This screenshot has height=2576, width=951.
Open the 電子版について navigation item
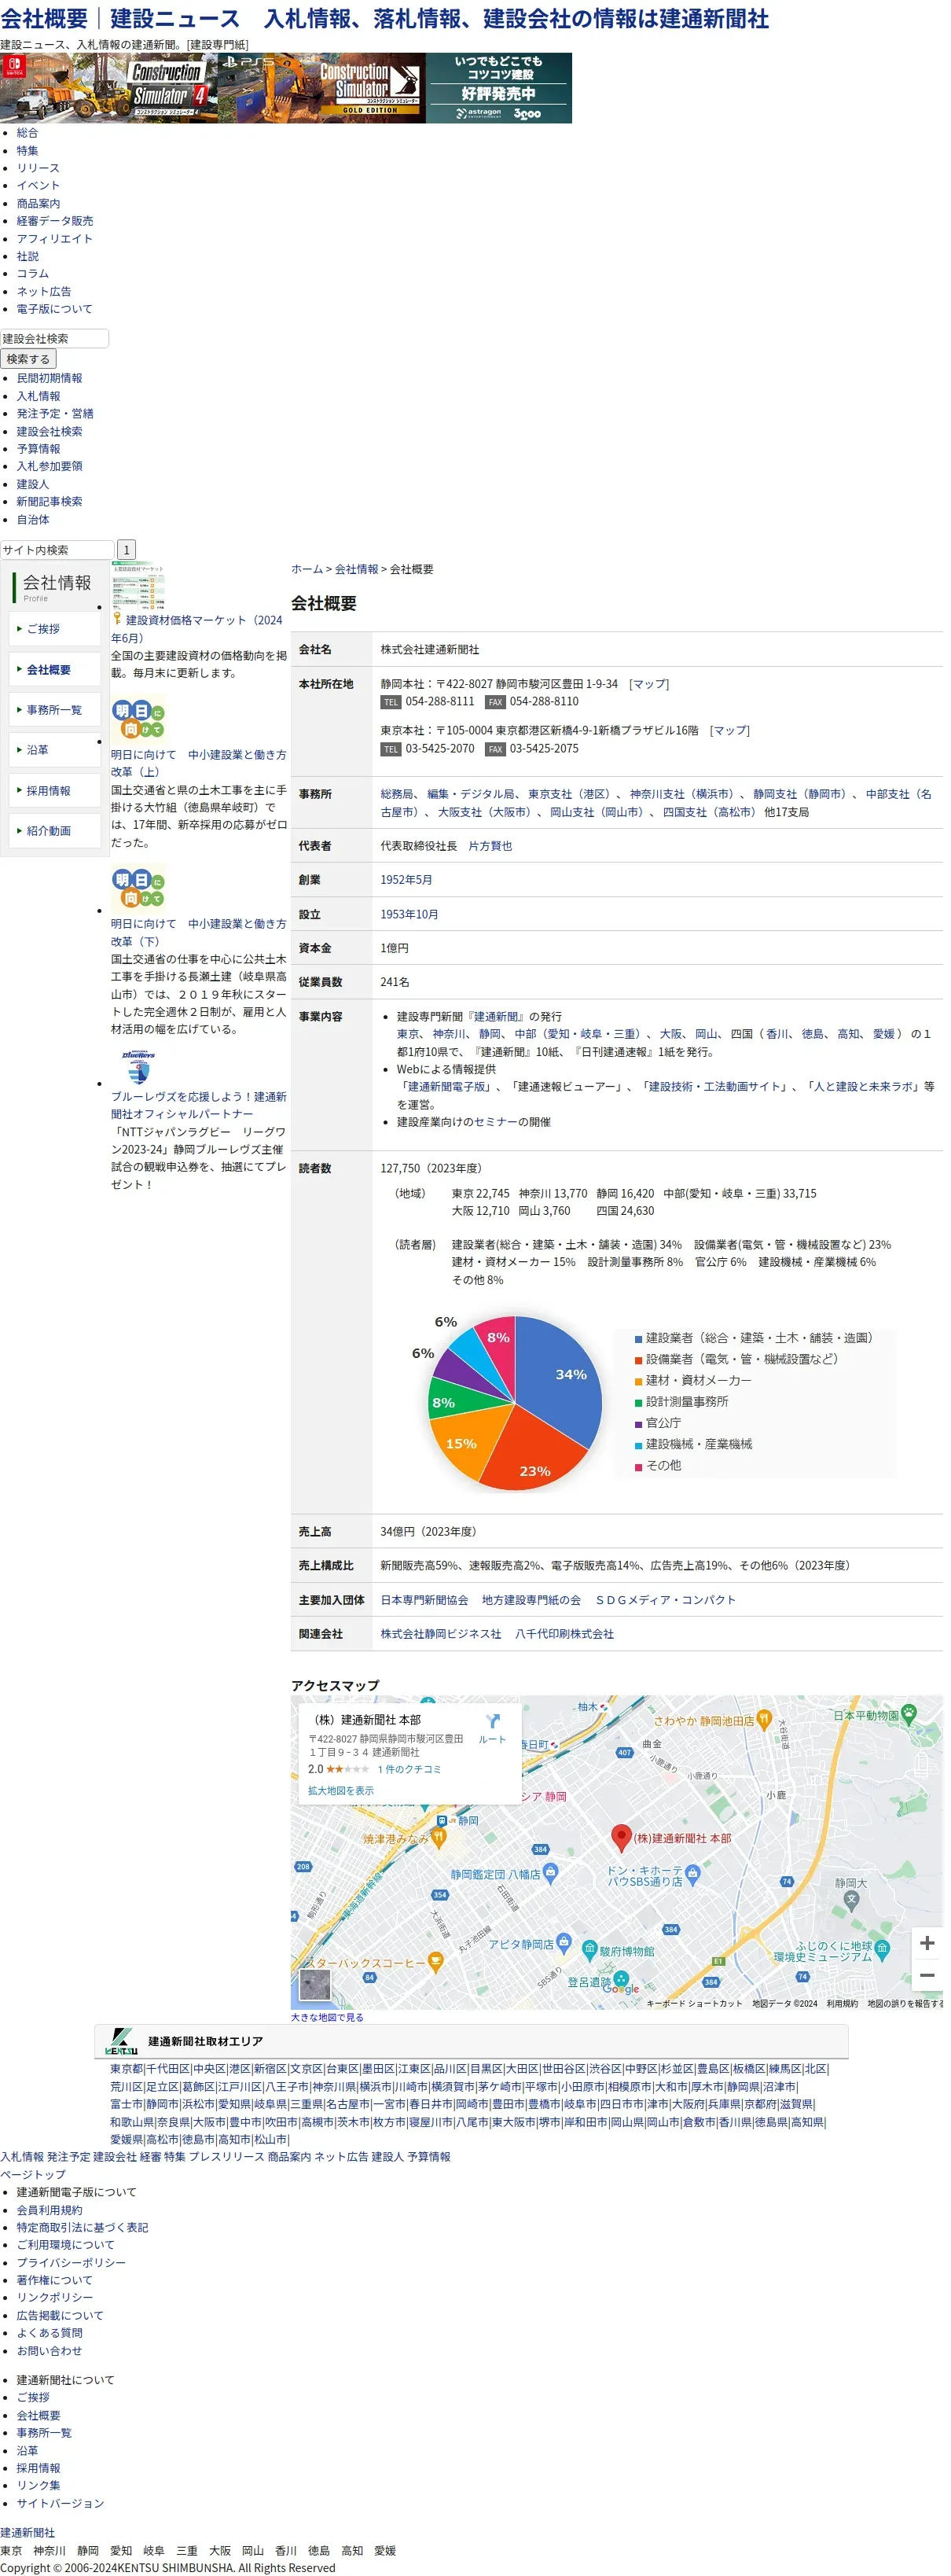[54, 309]
